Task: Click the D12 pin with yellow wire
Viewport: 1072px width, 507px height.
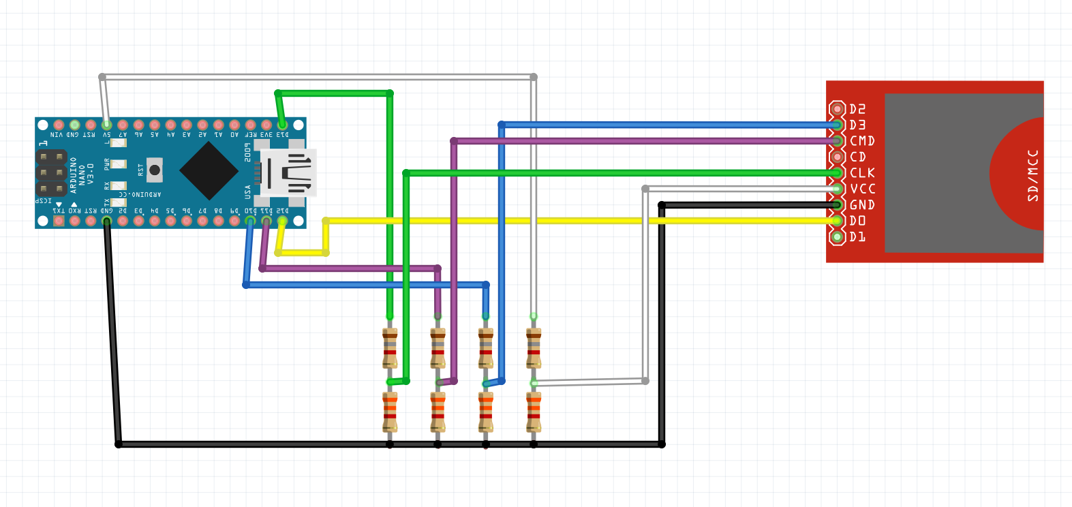Action: click(282, 221)
